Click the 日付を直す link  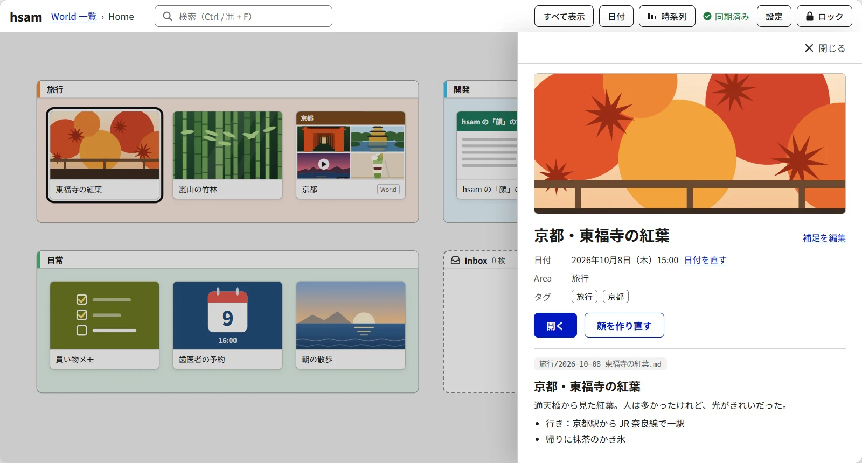tap(705, 260)
